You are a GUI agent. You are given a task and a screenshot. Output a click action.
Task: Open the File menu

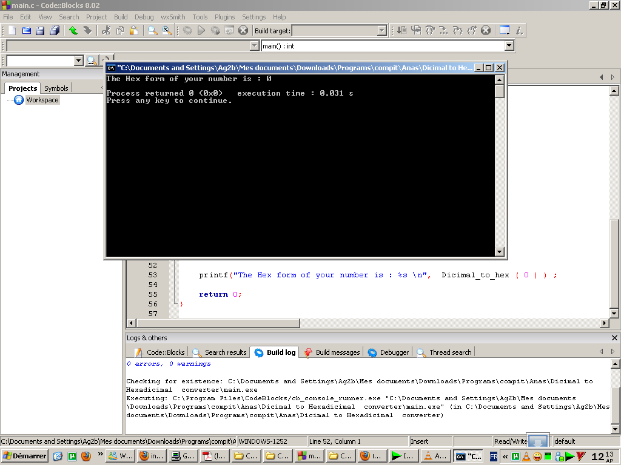(8, 17)
